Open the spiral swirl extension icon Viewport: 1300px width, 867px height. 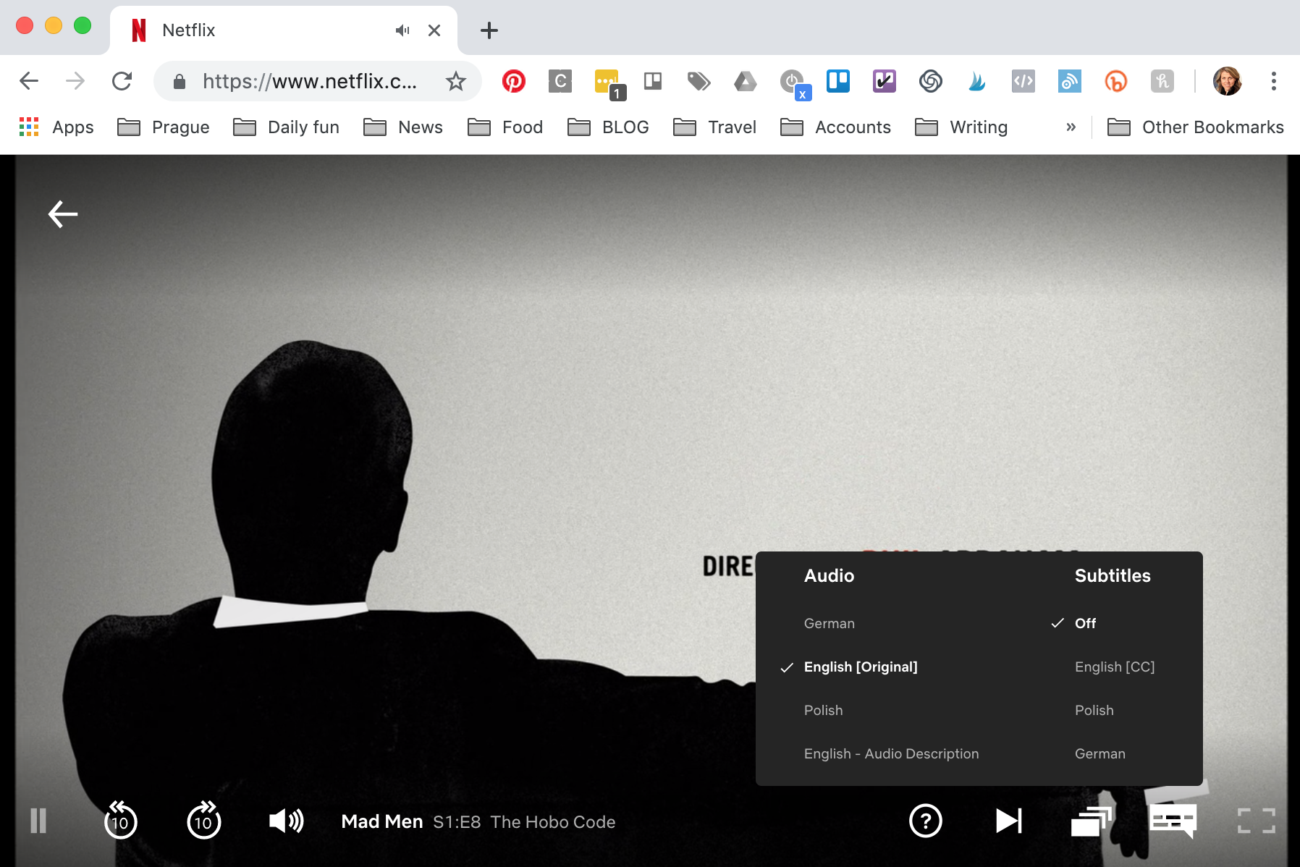[930, 81]
